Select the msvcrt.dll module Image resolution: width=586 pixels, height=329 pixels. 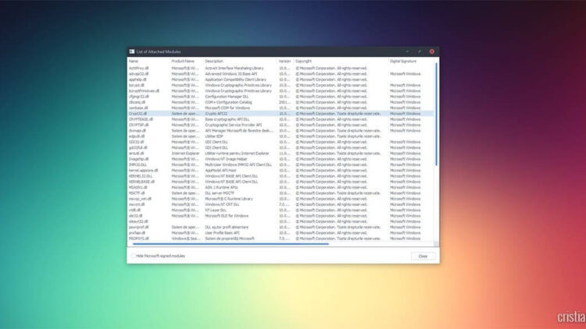tap(137, 204)
